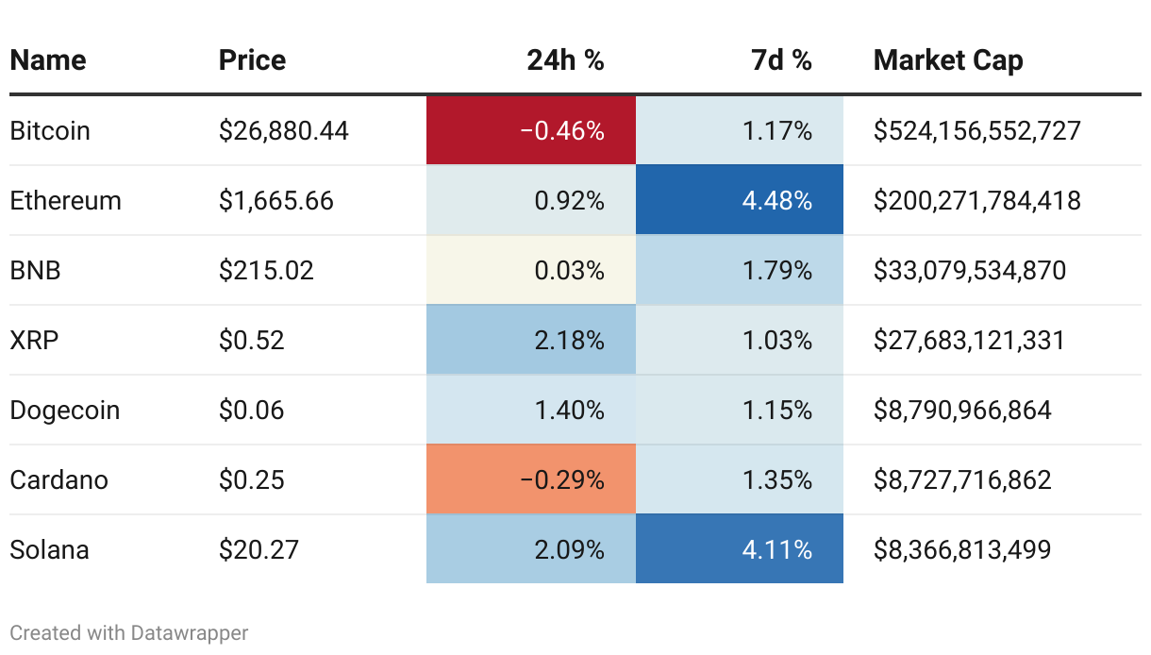Screen dimensions: 1151x655
Task: Select the Ethereum row name
Action: point(66,200)
